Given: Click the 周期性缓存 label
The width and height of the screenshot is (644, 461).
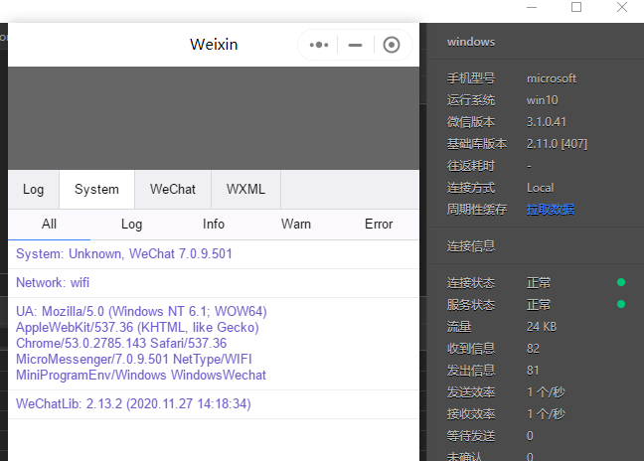Looking at the screenshot, I should (x=477, y=210).
